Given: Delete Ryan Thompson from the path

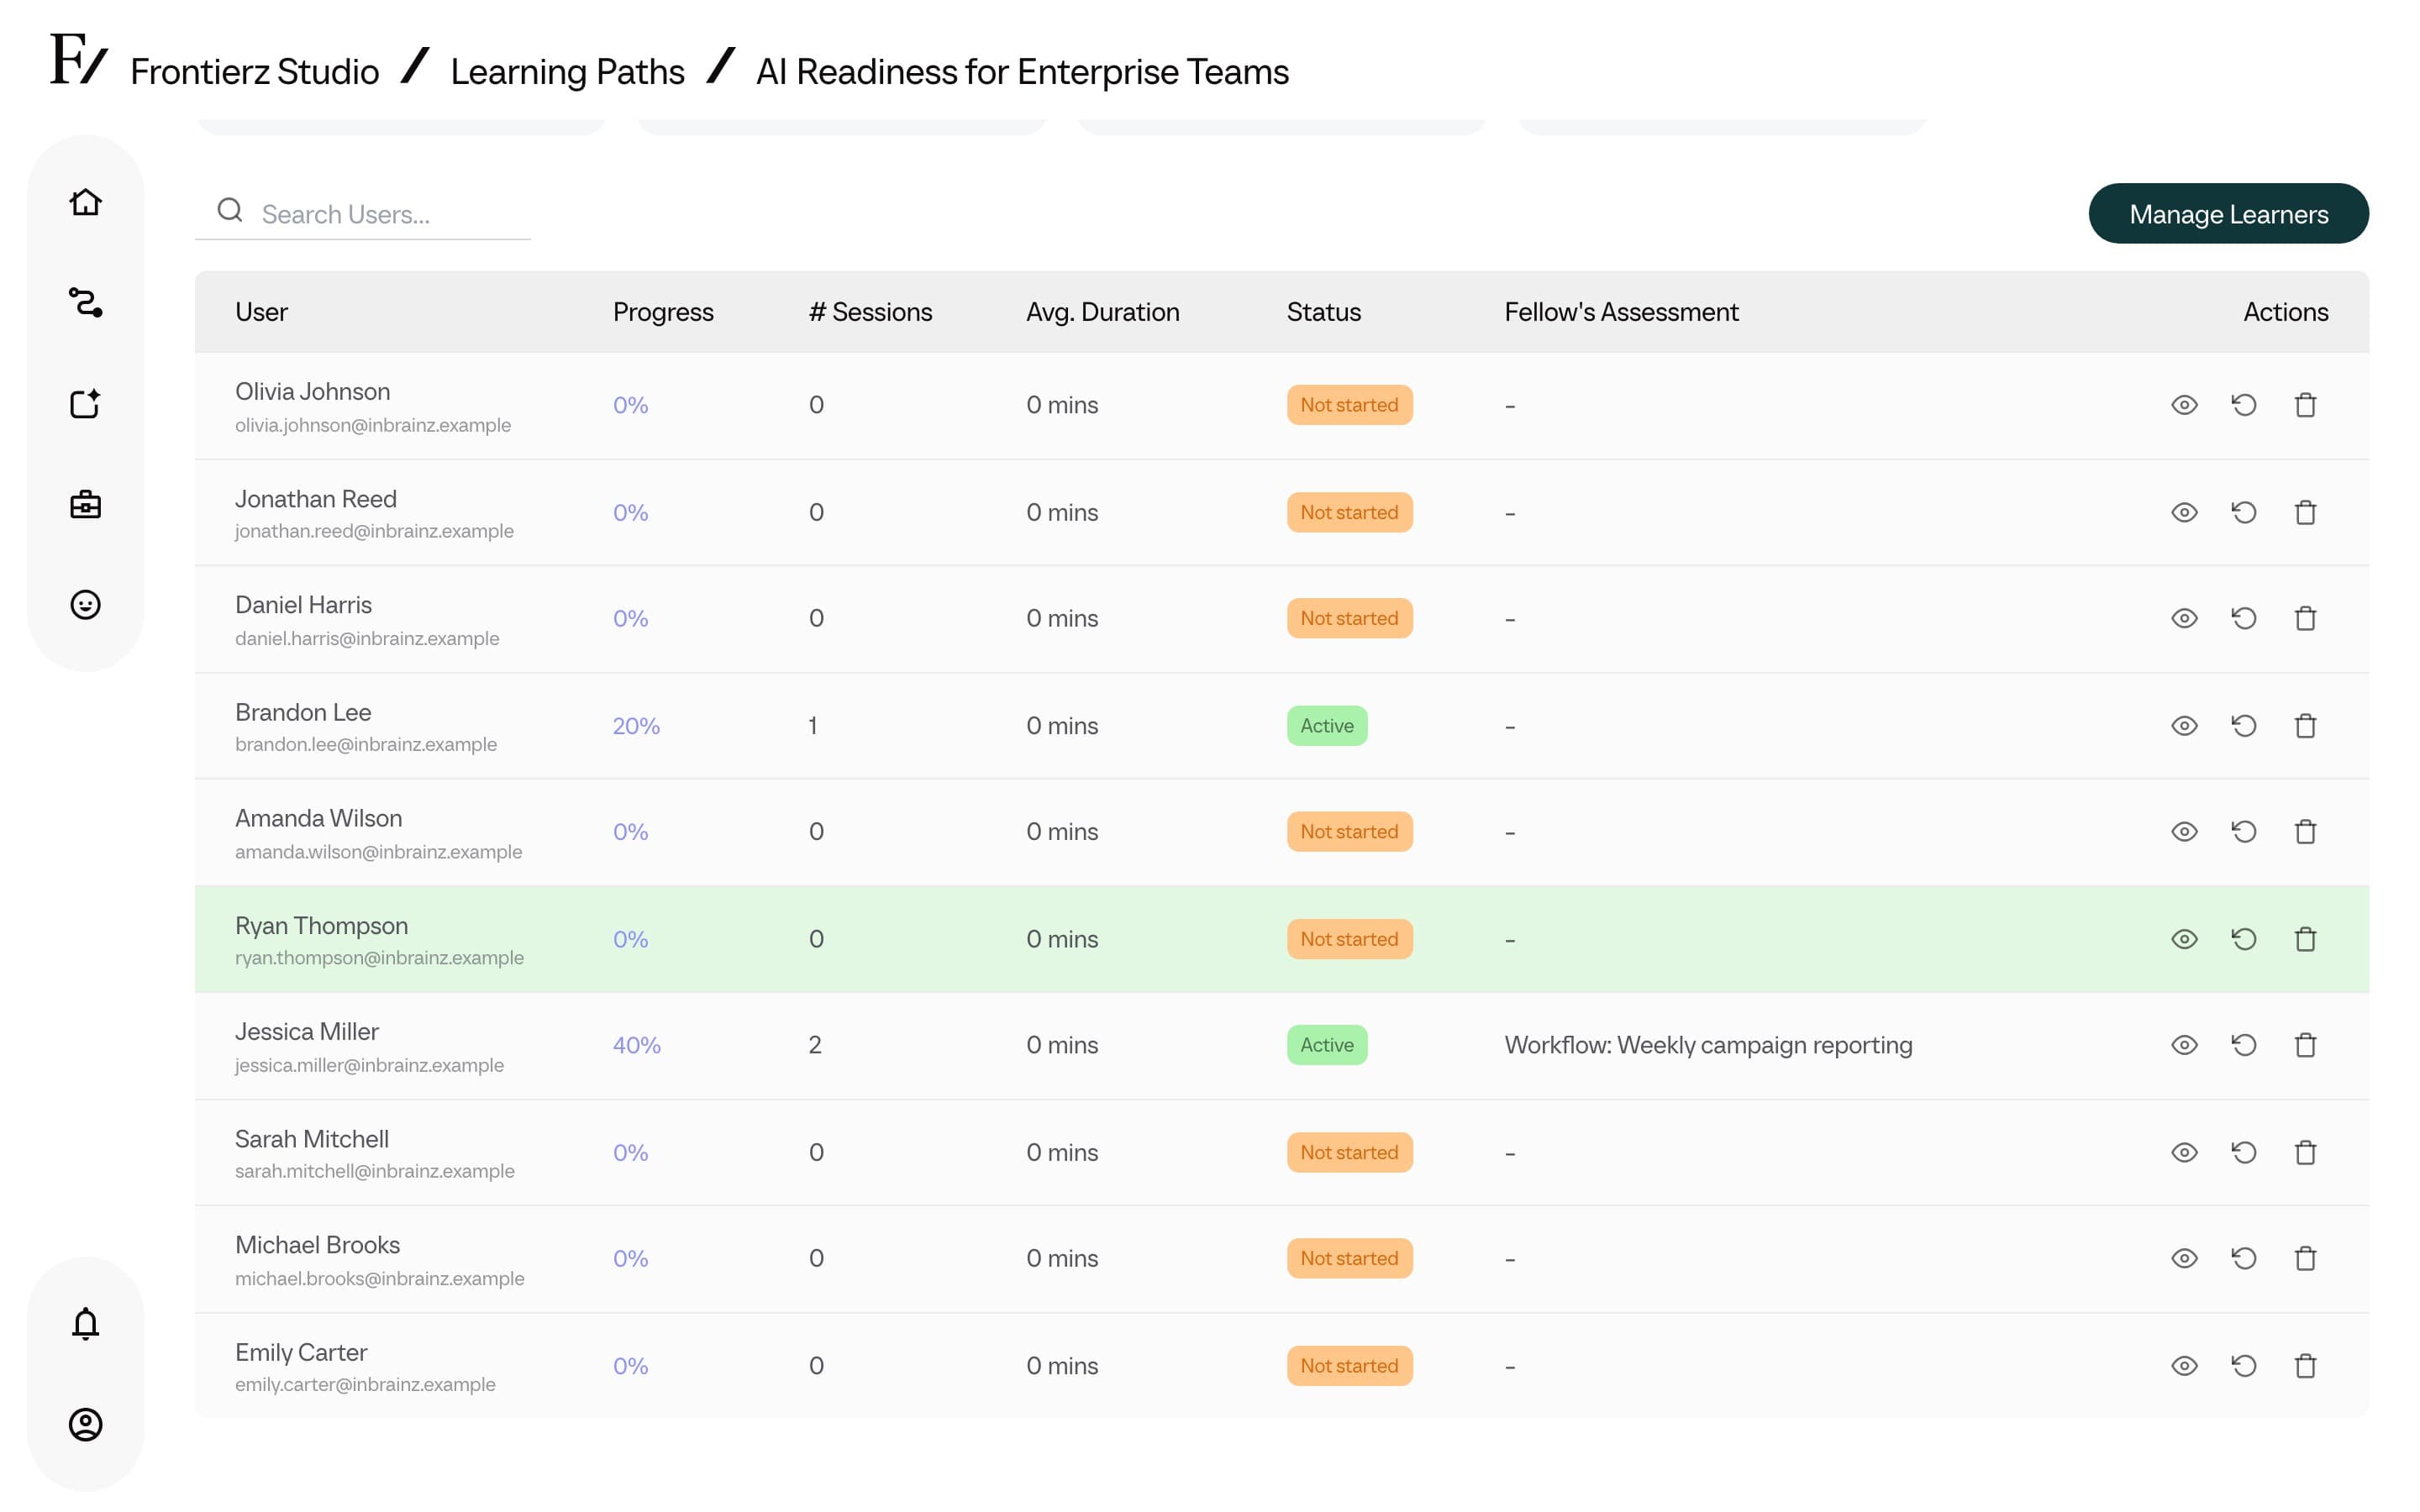Looking at the screenshot, I should (x=2305, y=939).
